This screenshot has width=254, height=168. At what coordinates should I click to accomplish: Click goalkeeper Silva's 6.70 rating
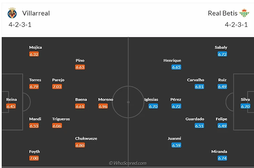point(245,106)
